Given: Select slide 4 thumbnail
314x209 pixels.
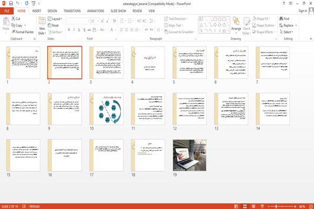Looking at the screenshot, I should (x=148, y=62).
